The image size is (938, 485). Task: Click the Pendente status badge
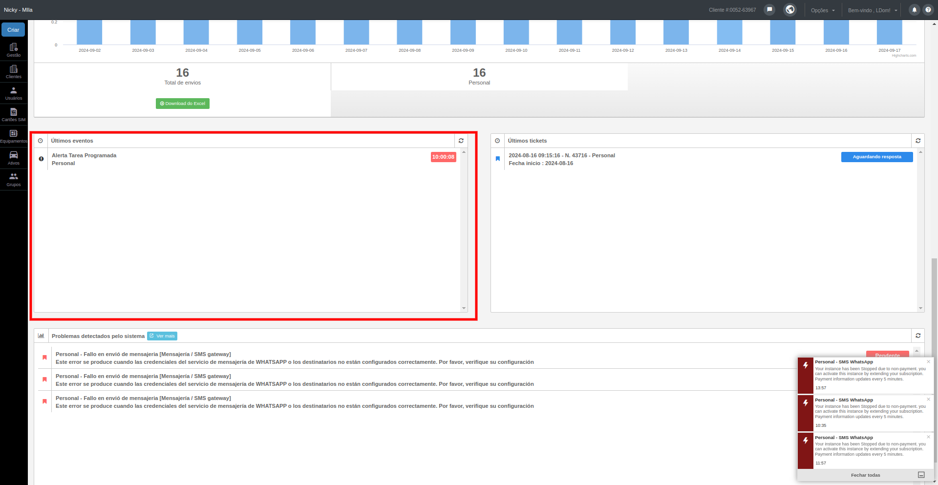tap(888, 355)
